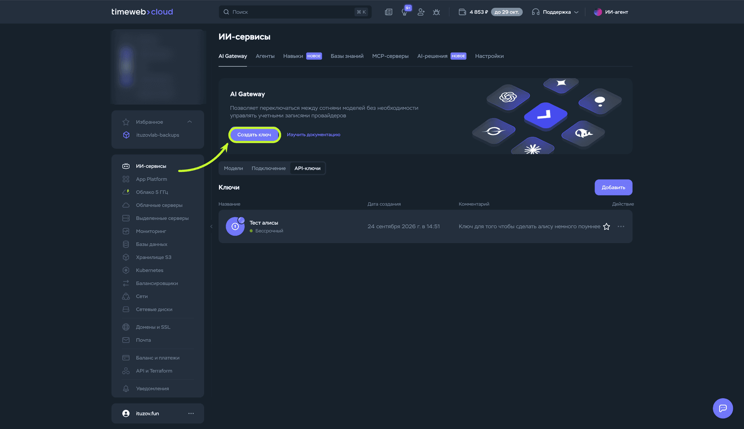Open Изучить документацию link
Viewport: 744px width, 429px height.
click(313, 135)
